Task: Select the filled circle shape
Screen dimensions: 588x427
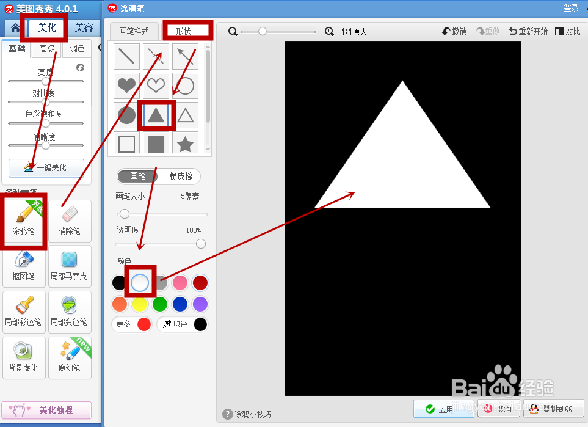Action: pos(126,115)
